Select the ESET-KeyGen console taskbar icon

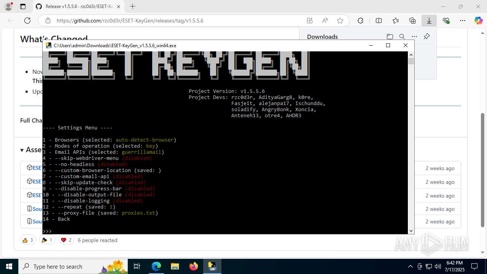[x=212, y=266]
